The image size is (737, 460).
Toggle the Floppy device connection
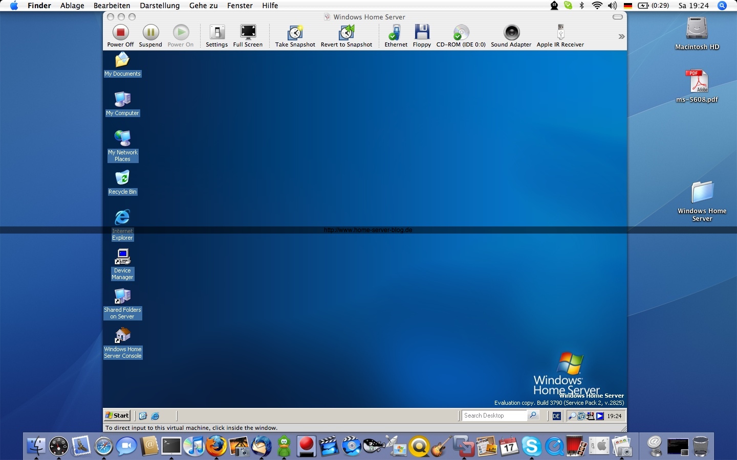pyautogui.click(x=422, y=36)
